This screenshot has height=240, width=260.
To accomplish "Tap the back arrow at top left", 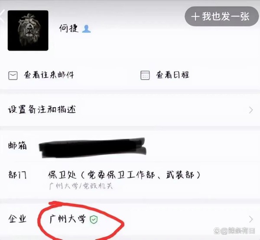I will click(x=2, y=16).
